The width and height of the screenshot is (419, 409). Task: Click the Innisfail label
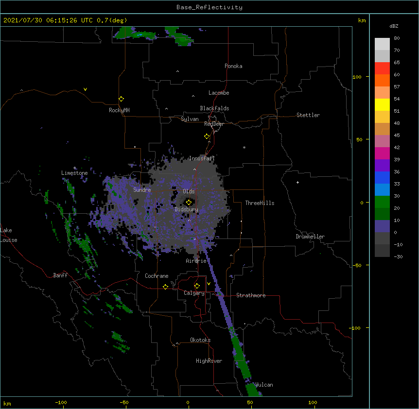coord(202,158)
